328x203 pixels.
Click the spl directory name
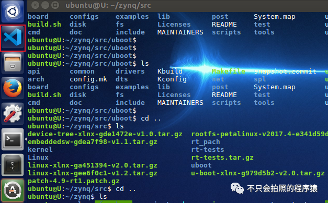tap(260, 79)
